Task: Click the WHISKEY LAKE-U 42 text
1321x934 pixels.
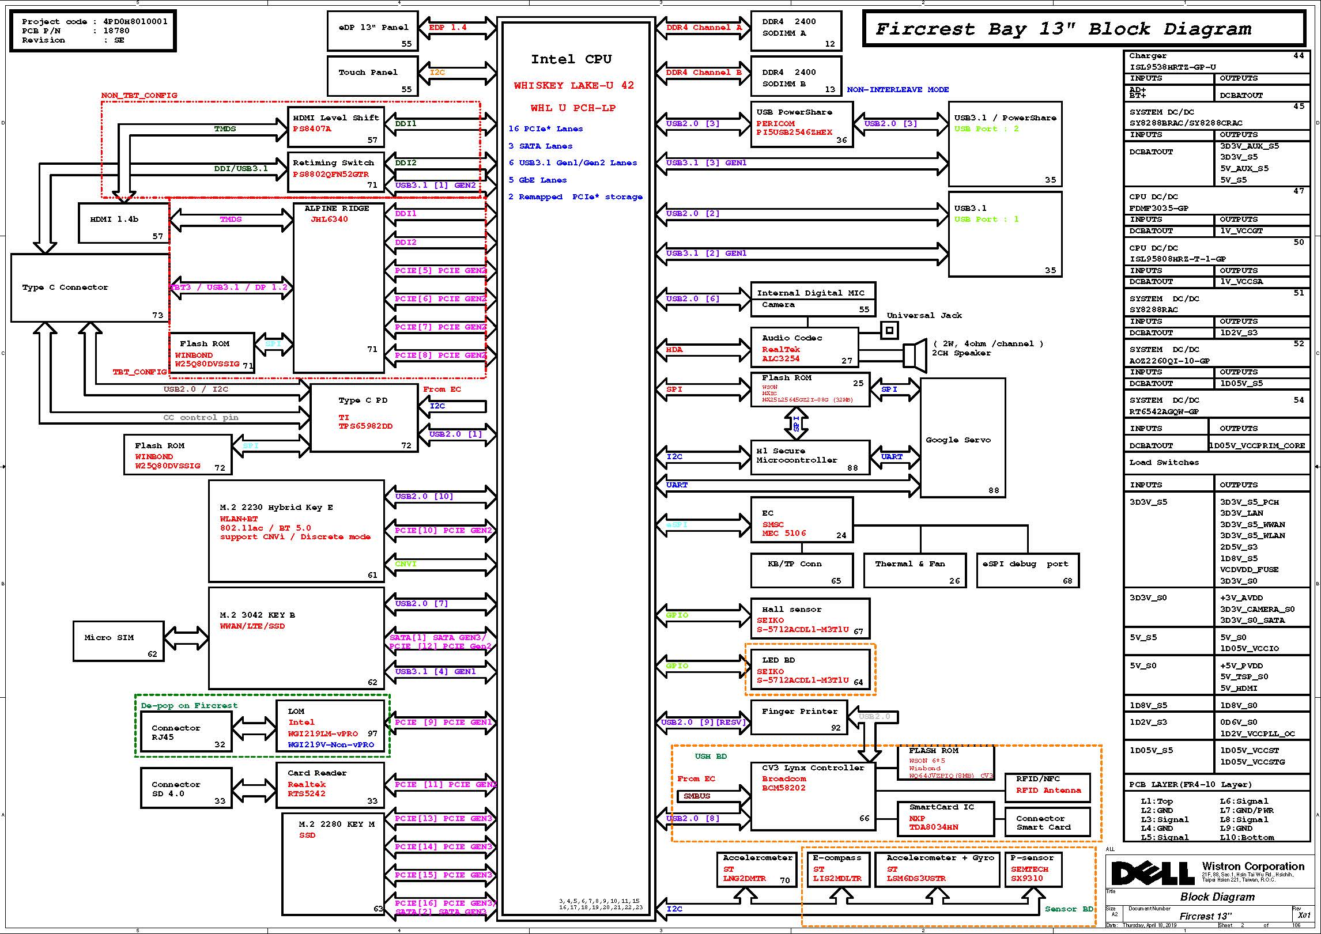Action: point(573,85)
